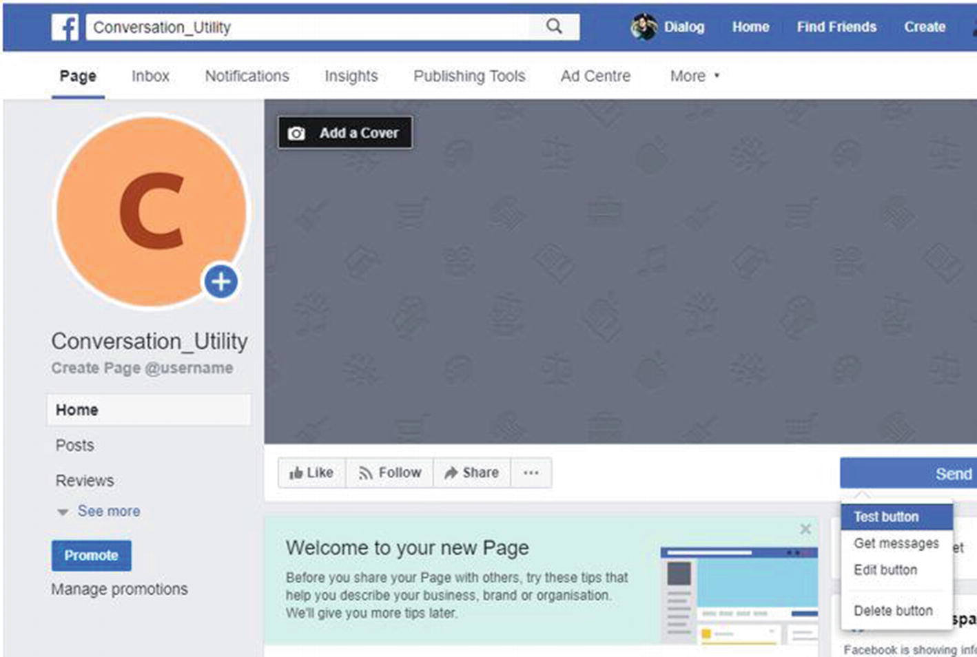Switch to the Inbox tab
Viewport: 977px width, 657px height.
pos(150,76)
